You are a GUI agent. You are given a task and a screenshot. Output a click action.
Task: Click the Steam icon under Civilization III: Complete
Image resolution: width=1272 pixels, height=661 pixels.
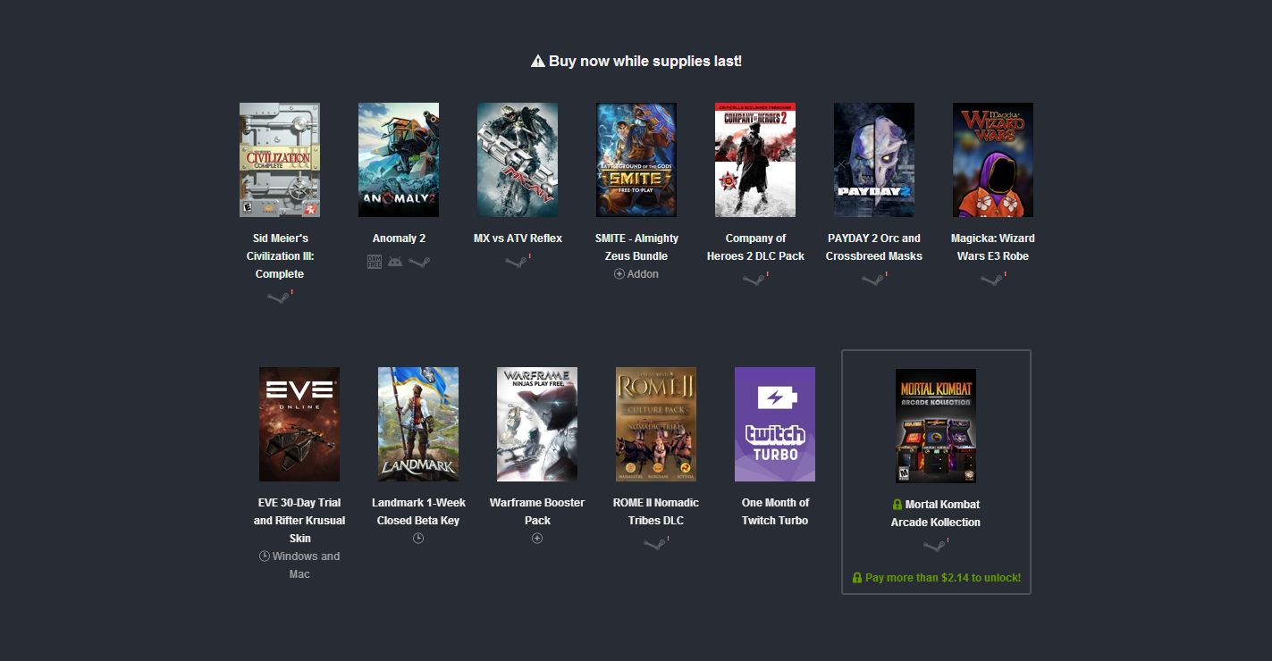click(x=278, y=297)
